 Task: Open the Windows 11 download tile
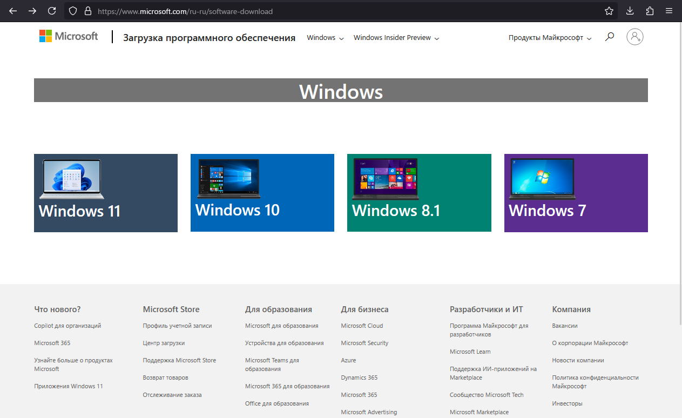point(106,193)
